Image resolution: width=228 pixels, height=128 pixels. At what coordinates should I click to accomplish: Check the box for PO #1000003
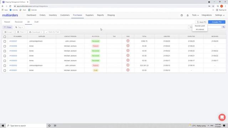[x=5, y=61]
